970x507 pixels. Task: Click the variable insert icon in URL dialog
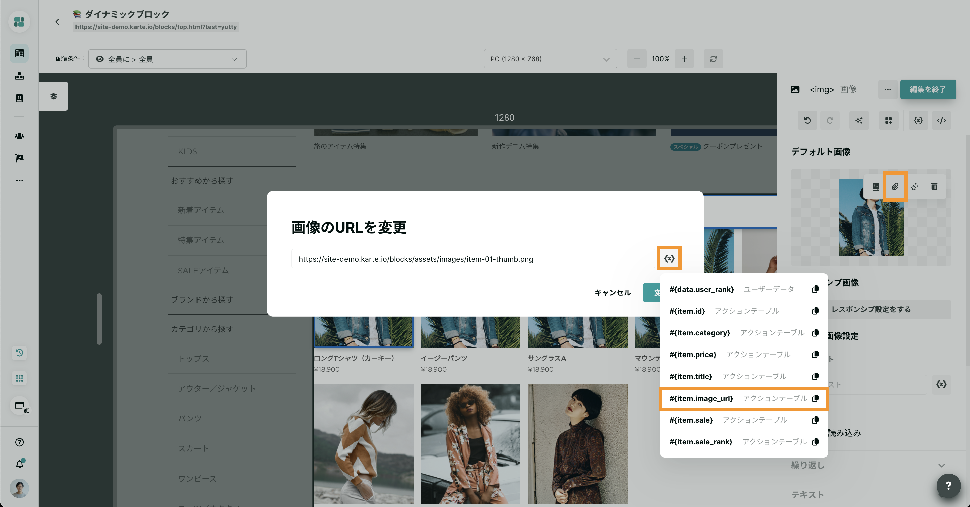coord(669,259)
